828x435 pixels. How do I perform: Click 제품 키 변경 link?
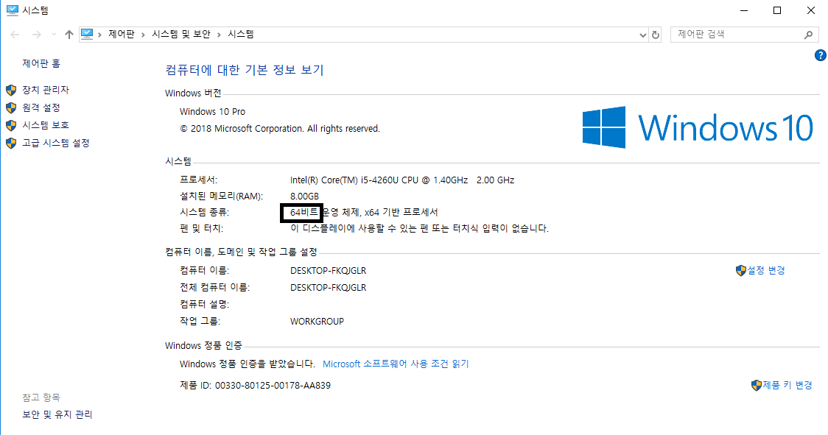click(787, 386)
